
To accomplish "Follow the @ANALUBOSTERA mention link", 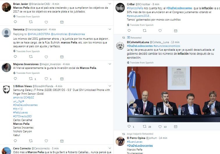I will click(x=39, y=34).
